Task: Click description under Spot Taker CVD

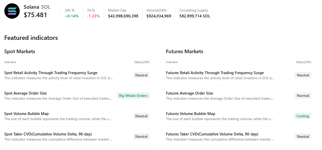Action: click(58, 140)
